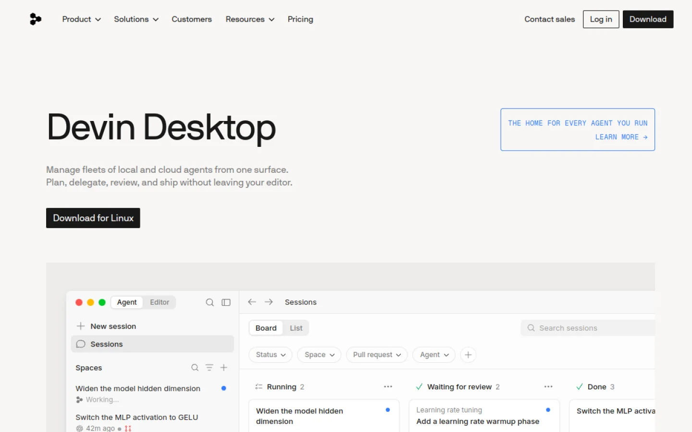692x432 pixels.
Task: Click the Learning rate tuning label
Action: point(449,410)
